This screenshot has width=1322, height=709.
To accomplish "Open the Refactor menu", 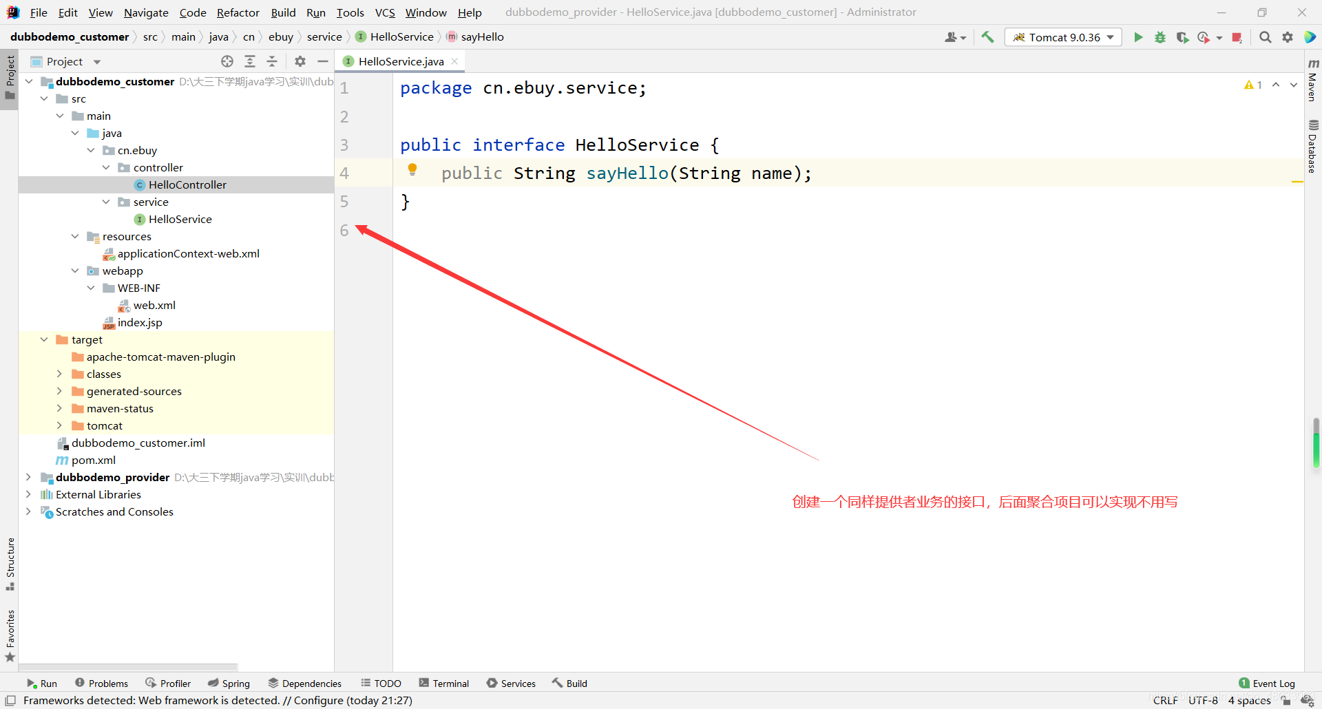I will pos(238,12).
